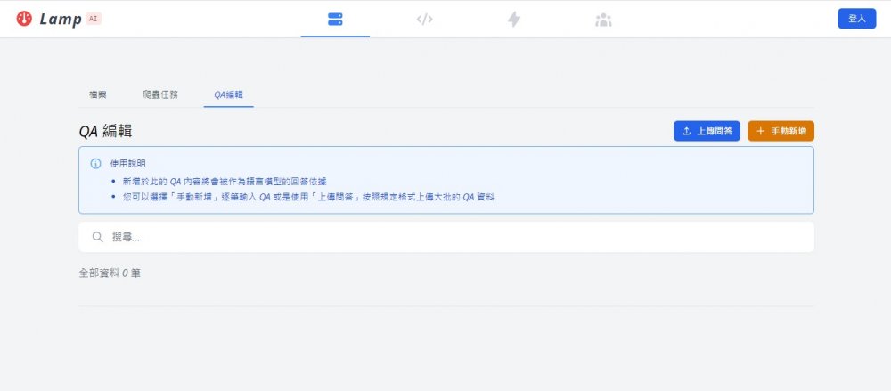Open the data source server icon tab

click(335, 19)
